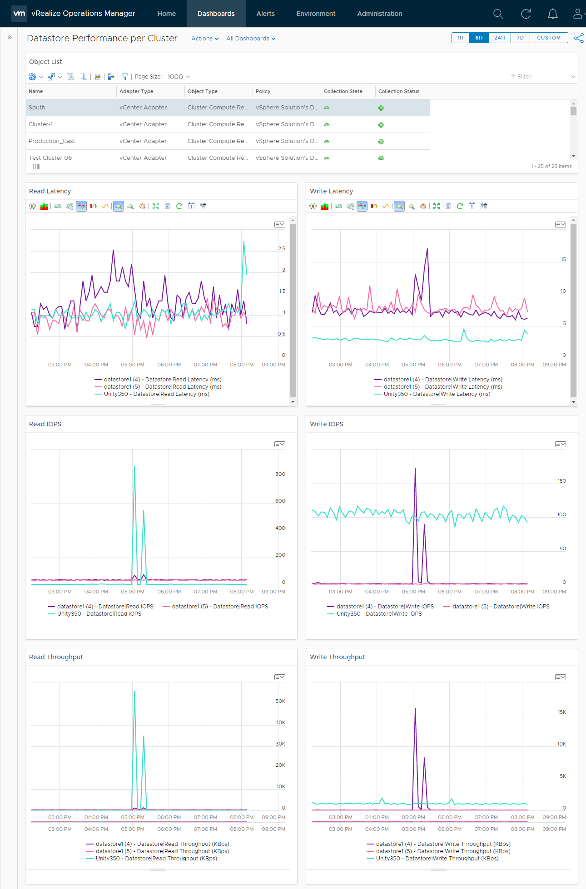586x889 pixels.
Task: Set time range to 24H
Action: pyautogui.click(x=500, y=38)
